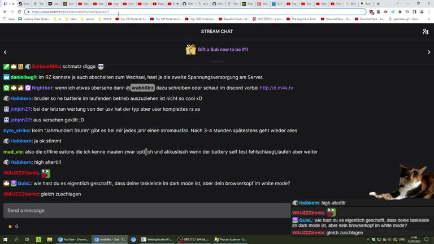Screen dimensions: 434x244
Task: Click the channel points bits icon
Action: pyautogui.click(x=10, y=226)
